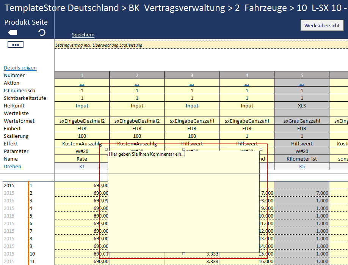This screenshot has height=265, width=348.
Task: Select the K1 column link
Action: point(82,167)
